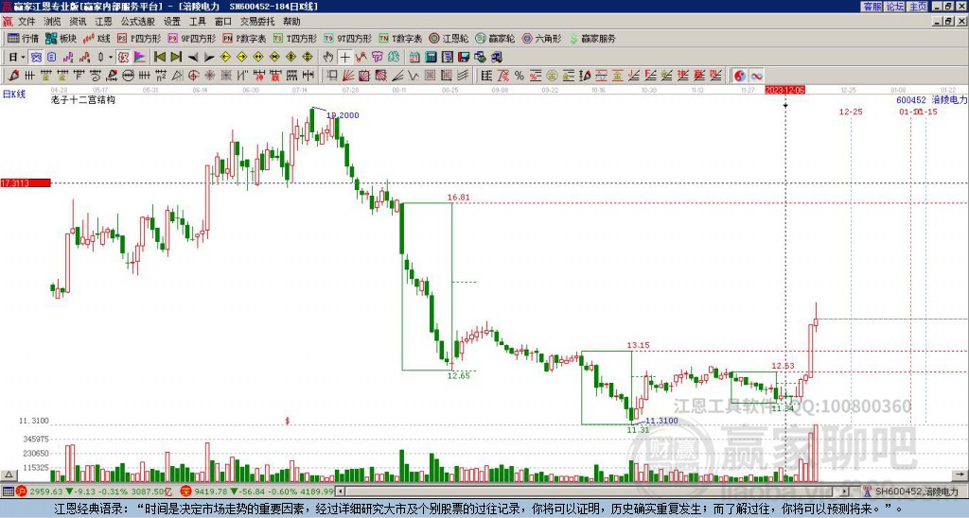Open the 行情 quotes view
Viewport: 969px width, 518px height.
[x=23, y=38]
